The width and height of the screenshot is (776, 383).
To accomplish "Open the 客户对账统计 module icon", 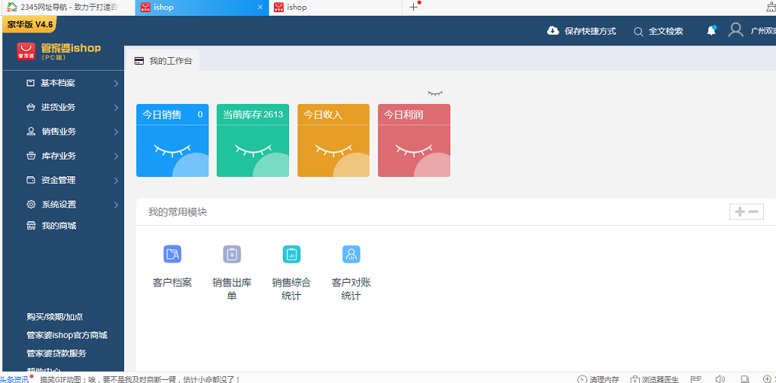I will coord(351,255).
